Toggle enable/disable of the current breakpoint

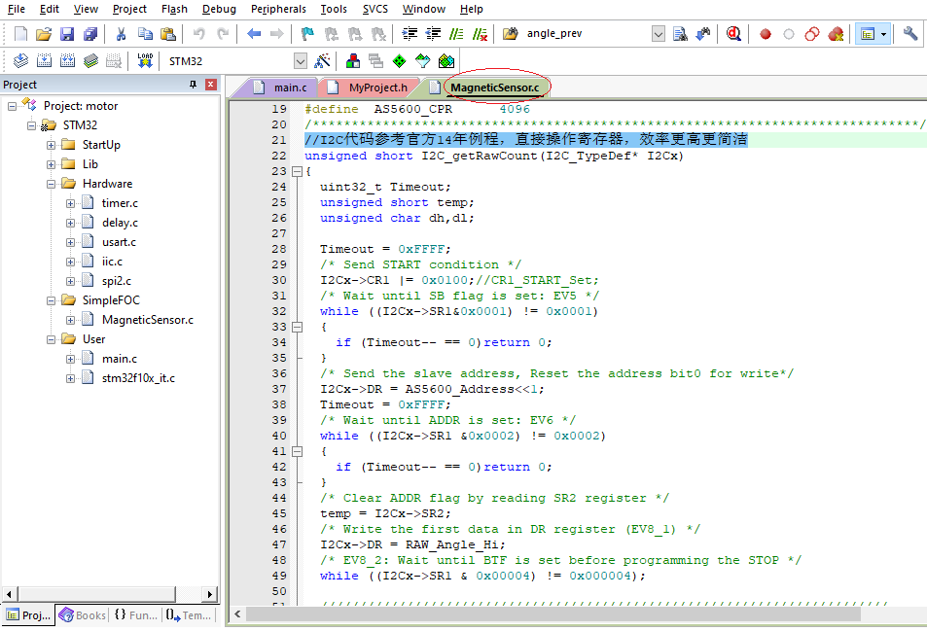787,35
